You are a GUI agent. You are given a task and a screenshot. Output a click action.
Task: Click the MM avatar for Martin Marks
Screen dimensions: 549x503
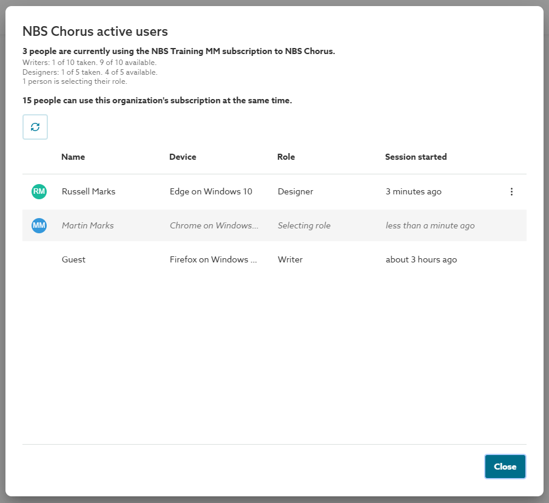(39, 225)
